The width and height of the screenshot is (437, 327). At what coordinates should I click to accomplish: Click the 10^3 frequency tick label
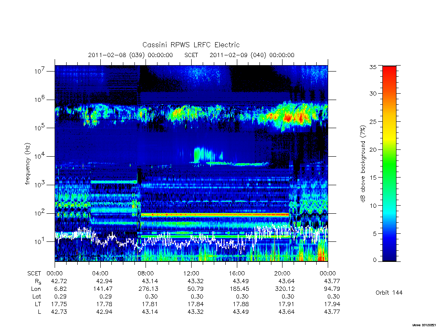click(40, 185)
